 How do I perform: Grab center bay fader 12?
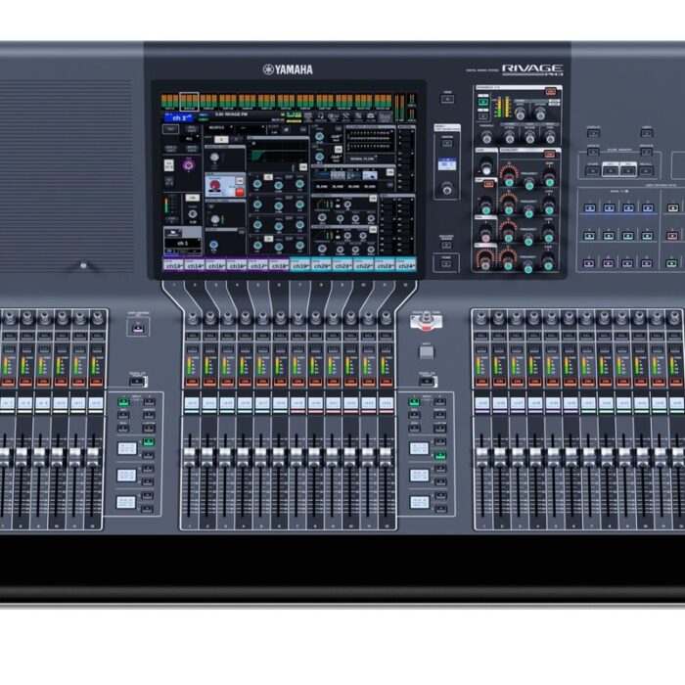pyautogui.click(x=385, y=457)
